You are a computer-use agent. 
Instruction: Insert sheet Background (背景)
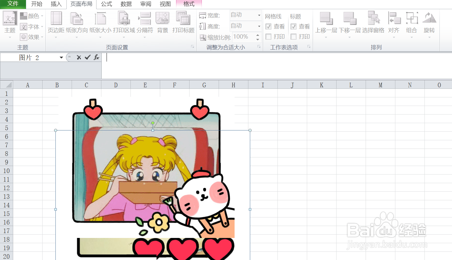(x=162, y=23)
